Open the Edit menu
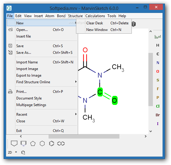 tap(18, 16)
